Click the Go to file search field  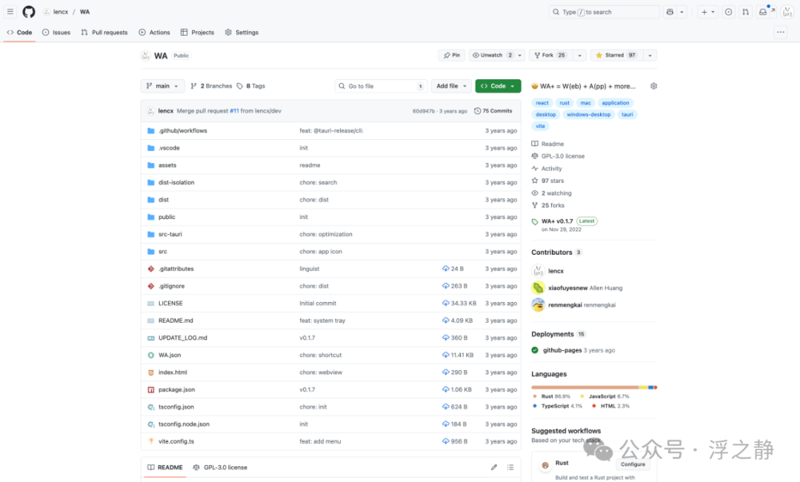coord(381,86)
